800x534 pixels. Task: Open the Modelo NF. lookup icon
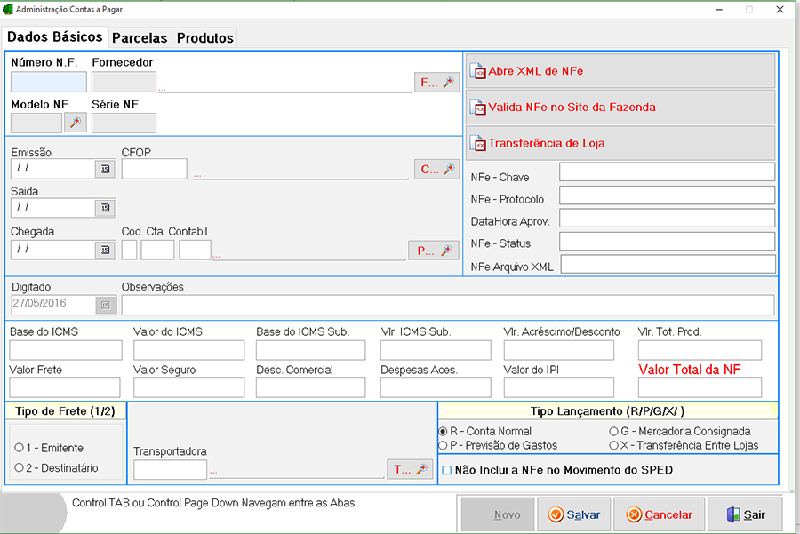pos(76,123)
